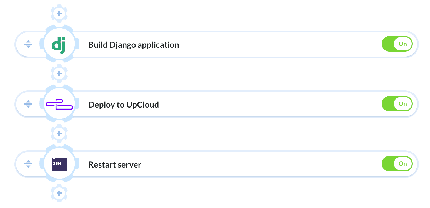Click down arrow beside Build Django application
430x208 pixels.
tap(28, 47)
